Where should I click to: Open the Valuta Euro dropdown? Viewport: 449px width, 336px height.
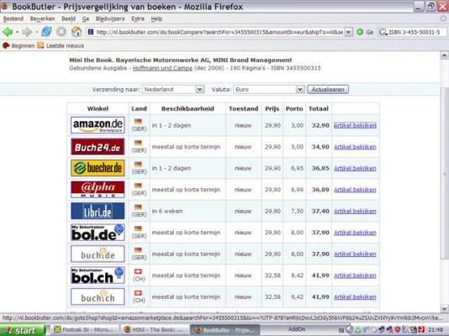pos(268,90)
